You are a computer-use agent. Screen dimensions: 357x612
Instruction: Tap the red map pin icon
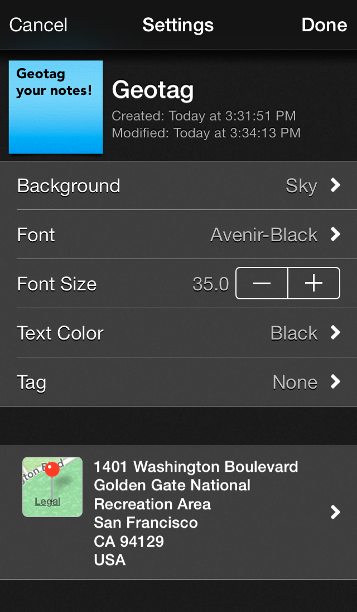click(52, 469)
